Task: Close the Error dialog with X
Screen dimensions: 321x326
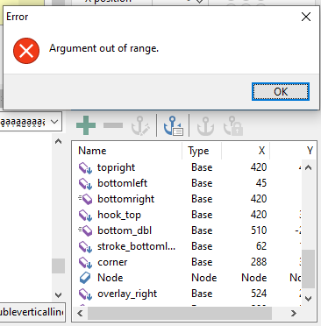Action: coord(306,17)
